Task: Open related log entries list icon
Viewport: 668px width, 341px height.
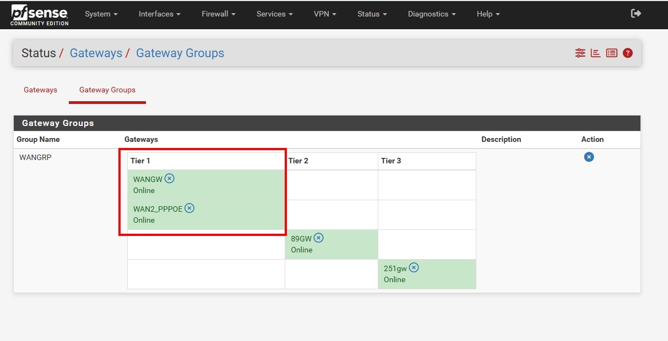Action: pos(611,53)
